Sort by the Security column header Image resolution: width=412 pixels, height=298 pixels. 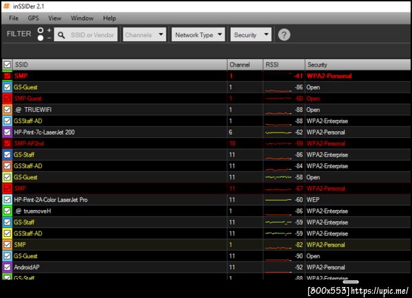[358, 65]
